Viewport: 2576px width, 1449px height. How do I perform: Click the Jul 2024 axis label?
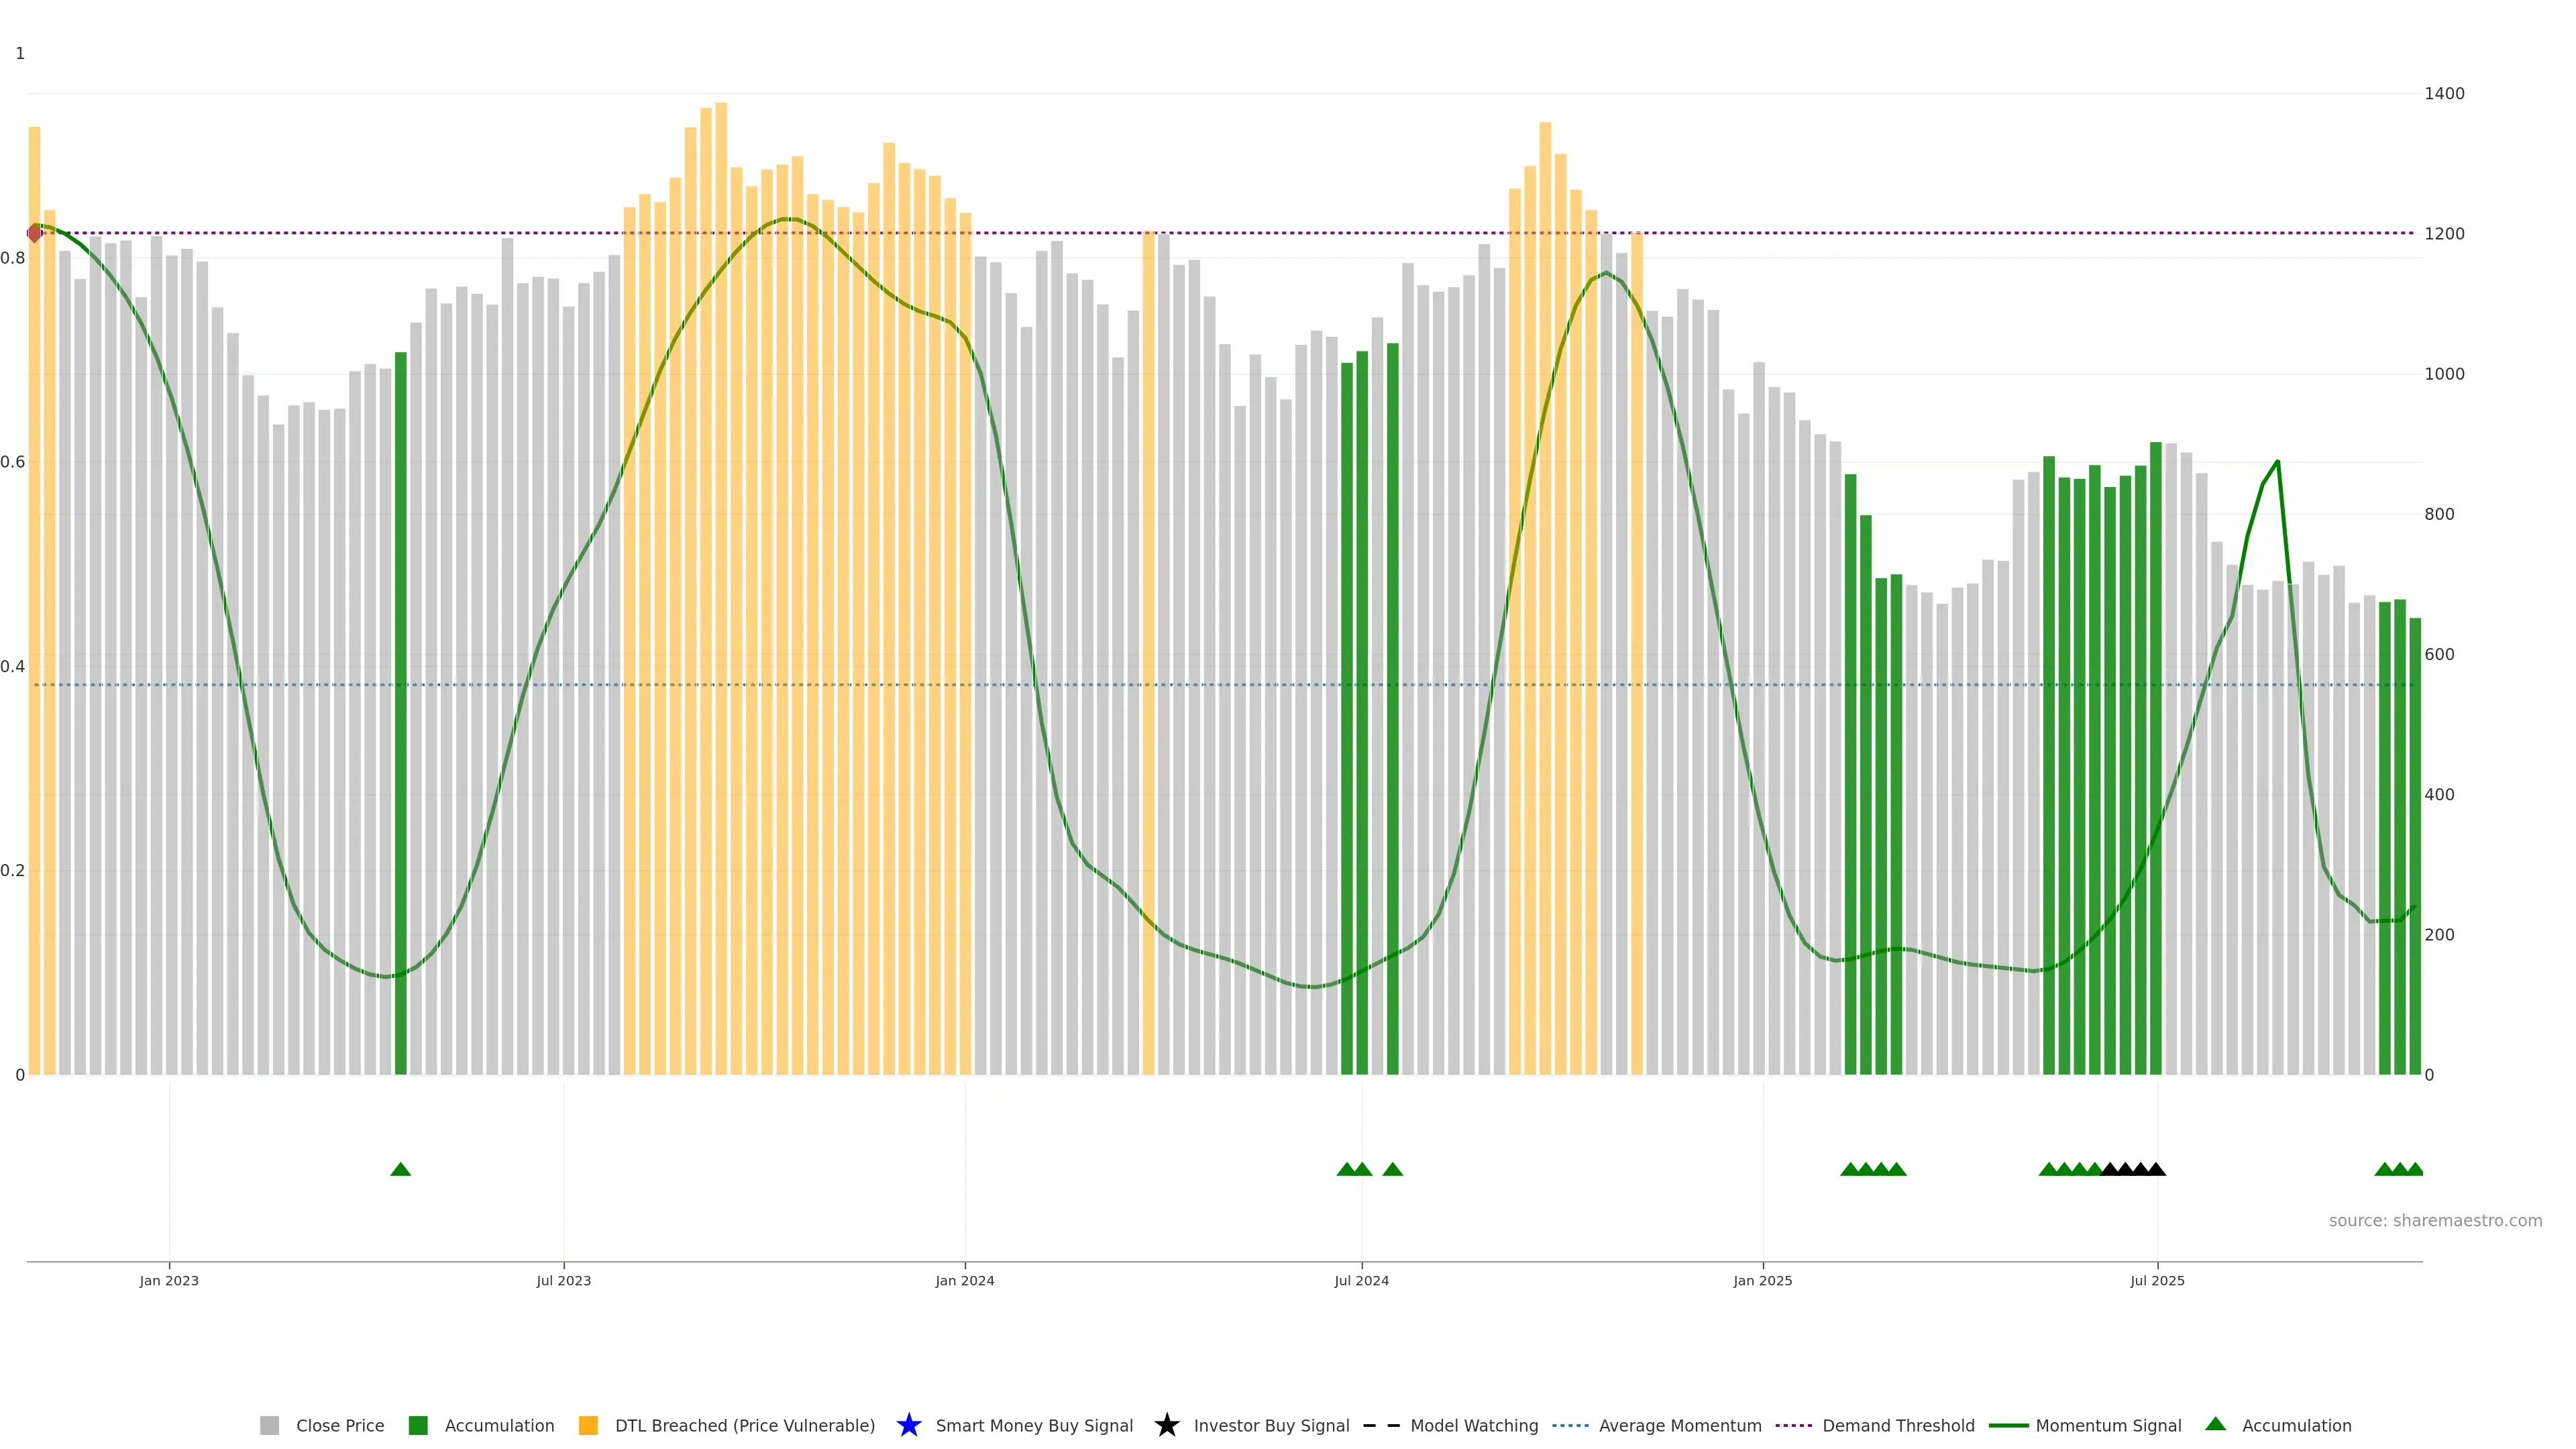coord(1361,1280)
